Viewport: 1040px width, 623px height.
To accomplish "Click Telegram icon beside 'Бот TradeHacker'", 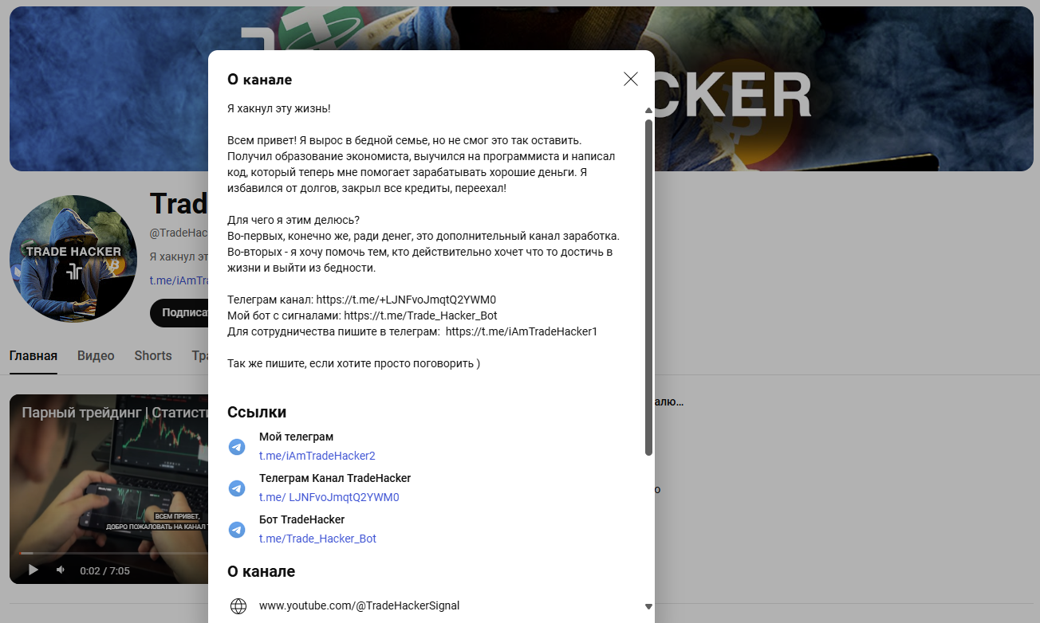I will click(x=237, y=530).
